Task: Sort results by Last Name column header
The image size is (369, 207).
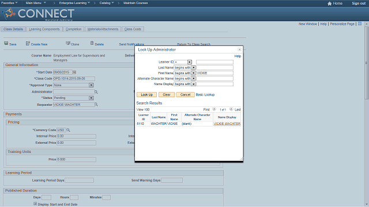Action: (x=159, y=117)
